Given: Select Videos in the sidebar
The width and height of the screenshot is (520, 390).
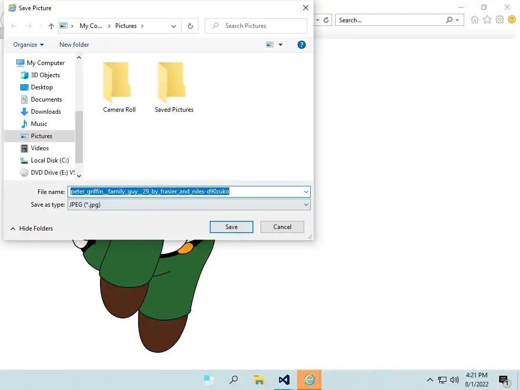Looking at the screenshot, I should pyautogui.click(x=35, y=148).
